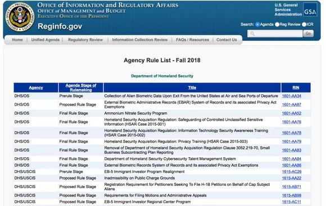Click the magnifier icon in search box
The height and width of the screenshot is (206, 326).
252,34
